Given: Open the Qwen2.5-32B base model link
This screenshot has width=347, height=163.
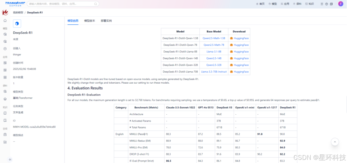Looking at the screenshot, I should pos(214,65).
